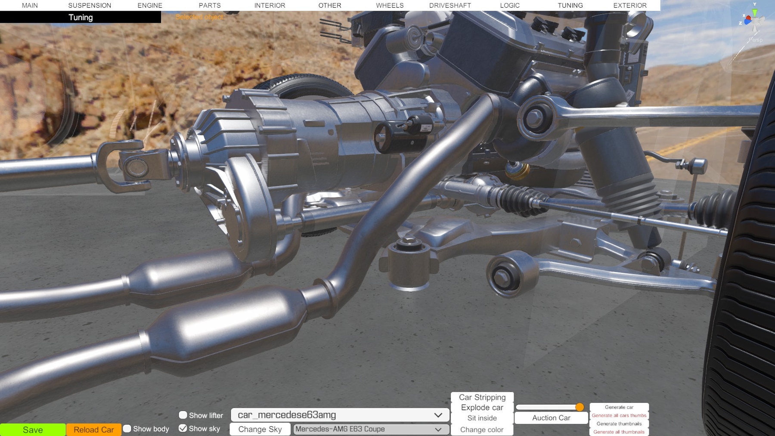Viewport: 775px width, 436px height.
Task: Open the WHEELS menu
Action: pos(390,6)
